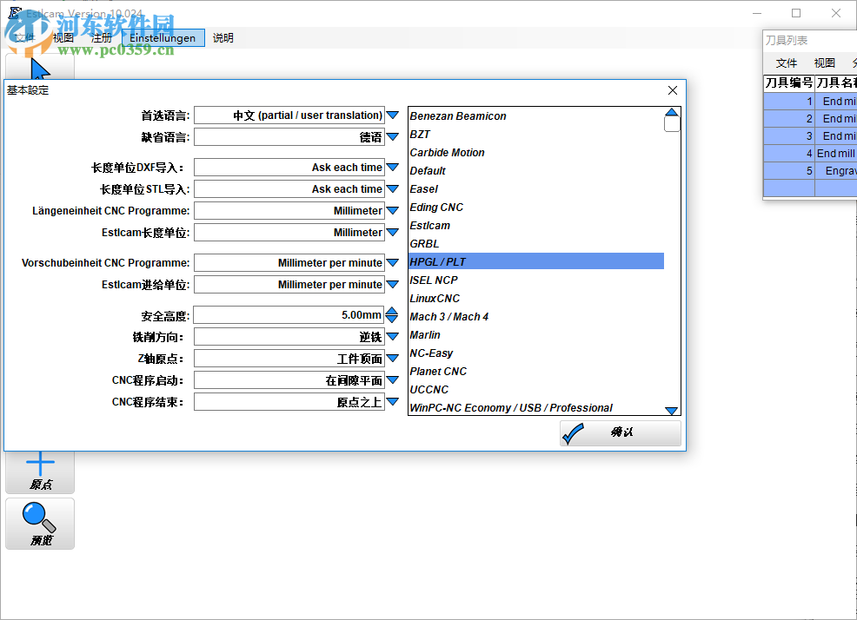Click the preset list scroll-up arrow
Screen dimensions: 857x620
672,112
